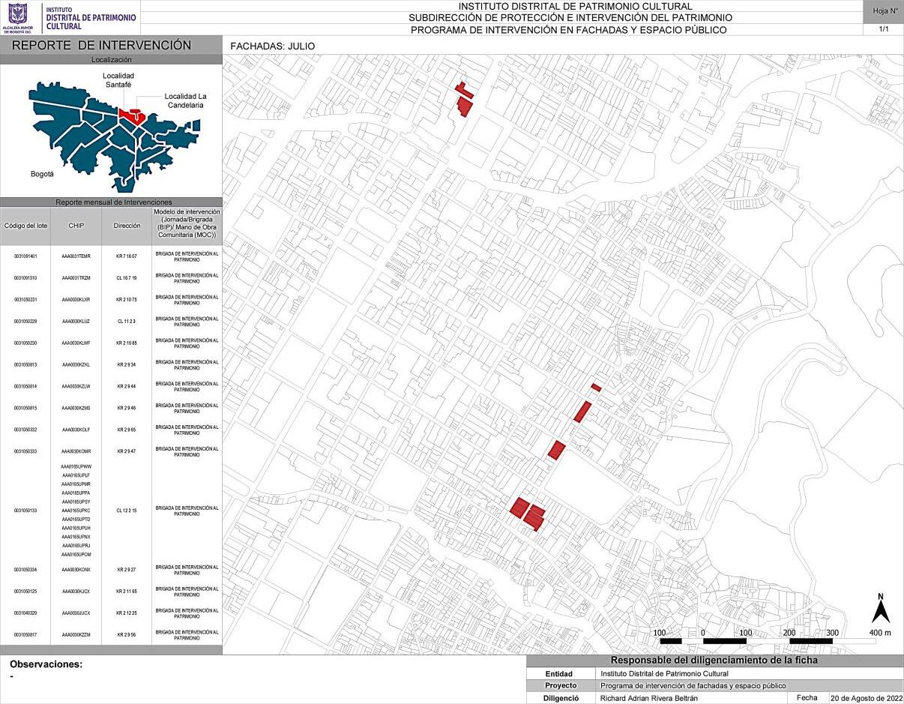
Task: Click the 'Fecha' field label
Action: tap(807, 698)
